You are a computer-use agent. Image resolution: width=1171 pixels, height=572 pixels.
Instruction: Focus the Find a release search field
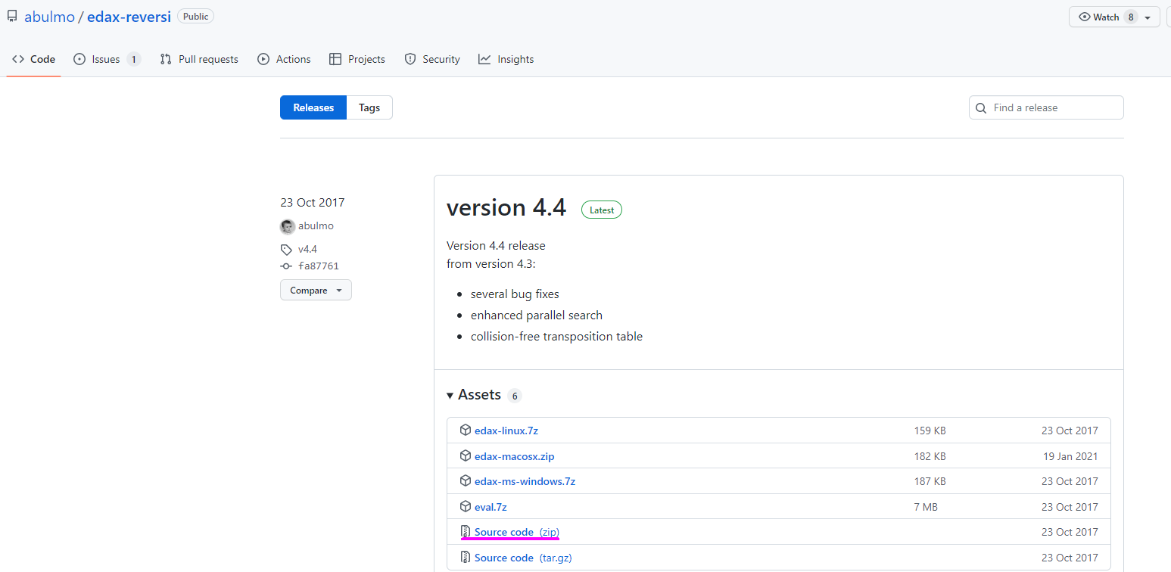(x=1046, y=107)
